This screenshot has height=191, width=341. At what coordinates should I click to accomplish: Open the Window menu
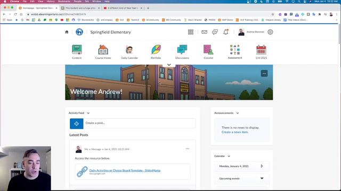[x=96, y=1]
